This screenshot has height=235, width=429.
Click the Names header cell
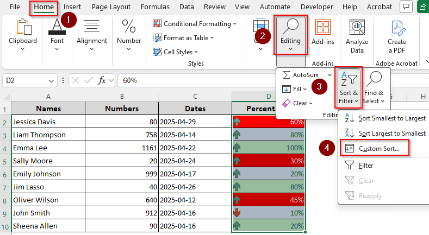(x=48, y=109)
